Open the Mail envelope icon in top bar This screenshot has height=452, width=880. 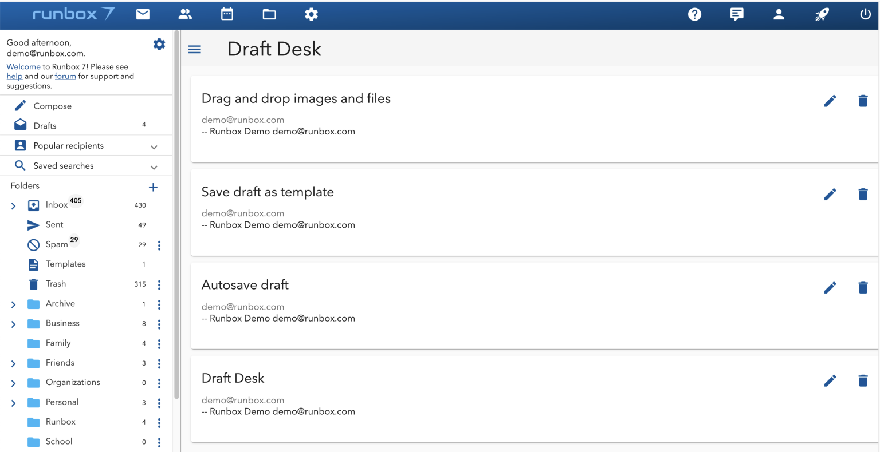(x=143, y=14)
